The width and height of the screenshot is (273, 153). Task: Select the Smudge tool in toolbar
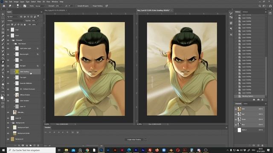(3, 62)
